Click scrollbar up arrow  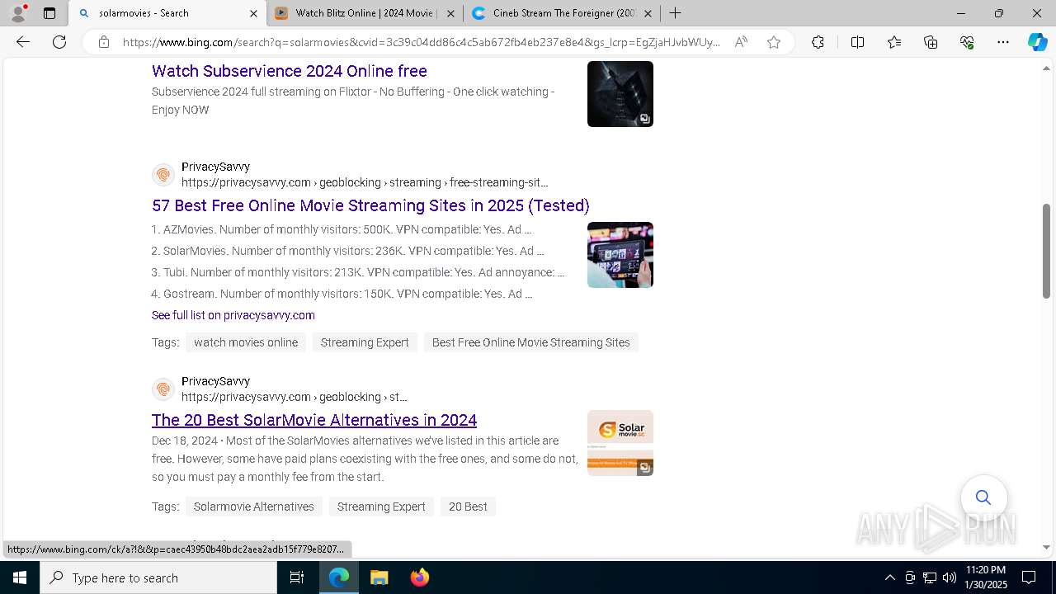click(x=1046, y=67)
